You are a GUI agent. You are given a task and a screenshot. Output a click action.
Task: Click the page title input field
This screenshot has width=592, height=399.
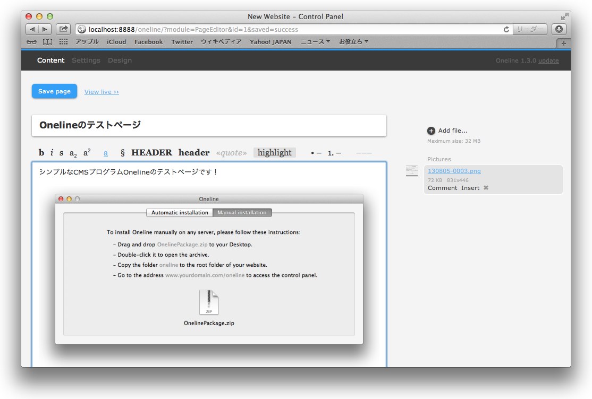209,125
